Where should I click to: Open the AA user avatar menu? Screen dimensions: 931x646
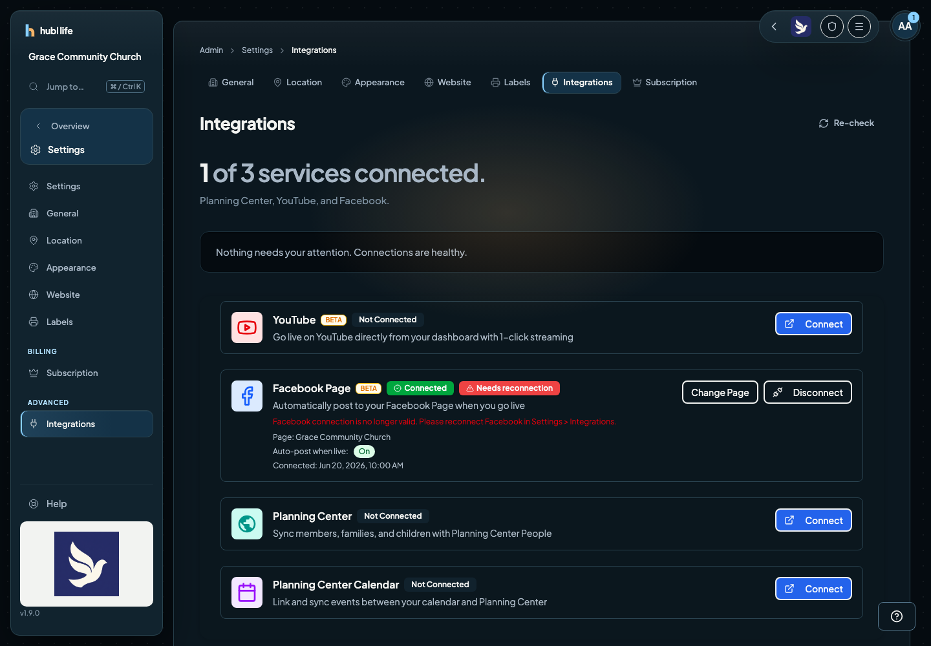(905, 26)
